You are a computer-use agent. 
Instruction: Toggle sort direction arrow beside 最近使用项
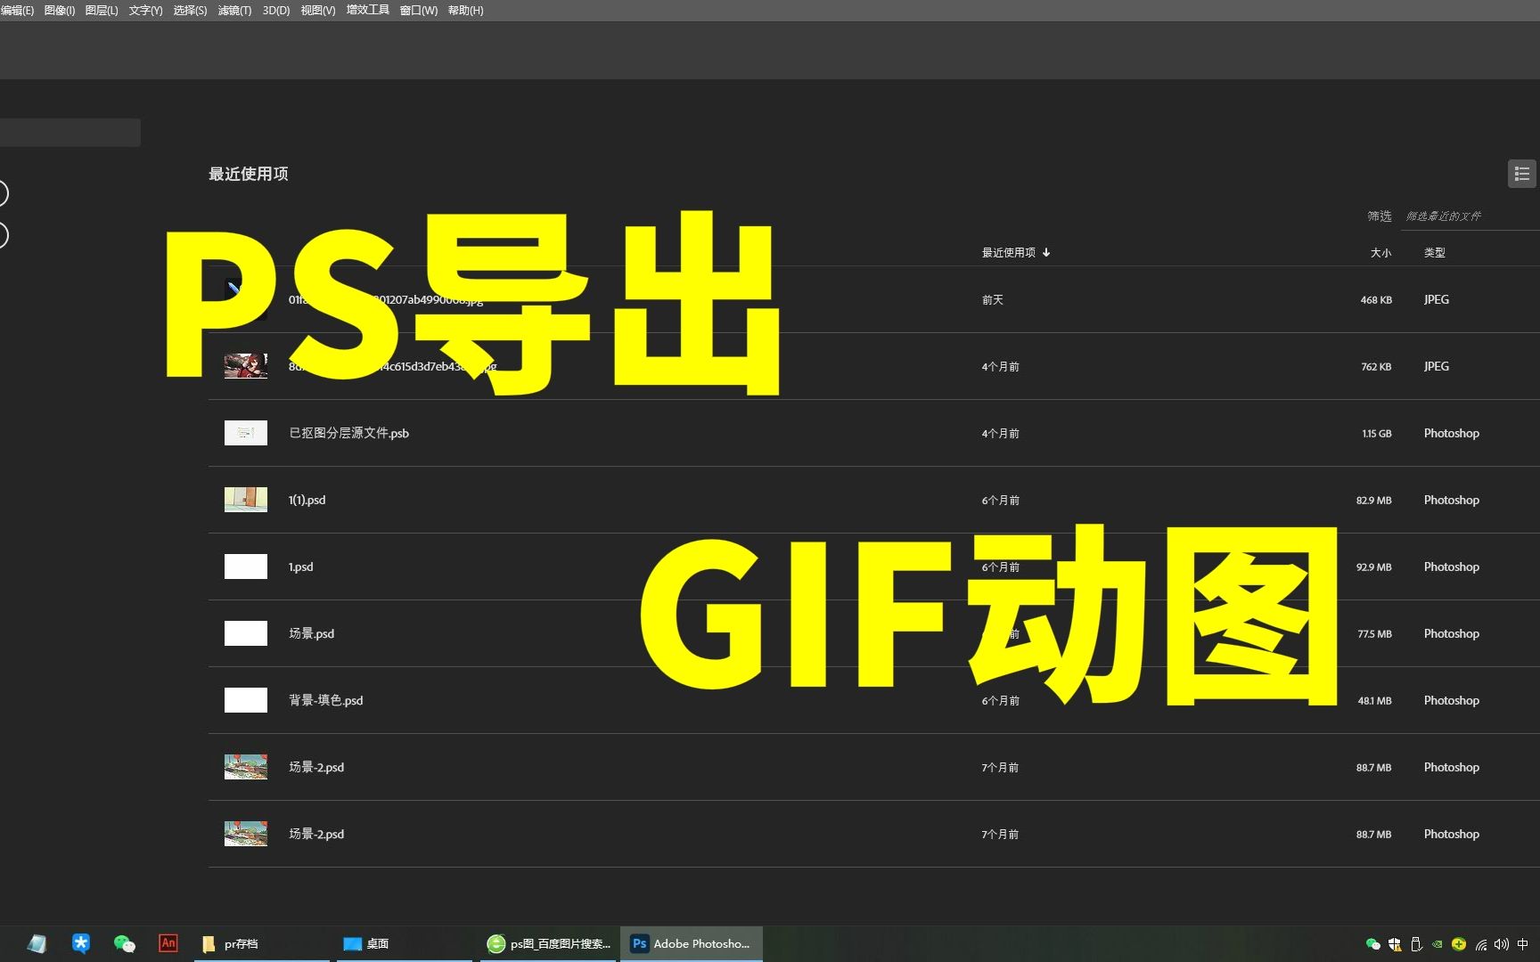click(1045, 253)
